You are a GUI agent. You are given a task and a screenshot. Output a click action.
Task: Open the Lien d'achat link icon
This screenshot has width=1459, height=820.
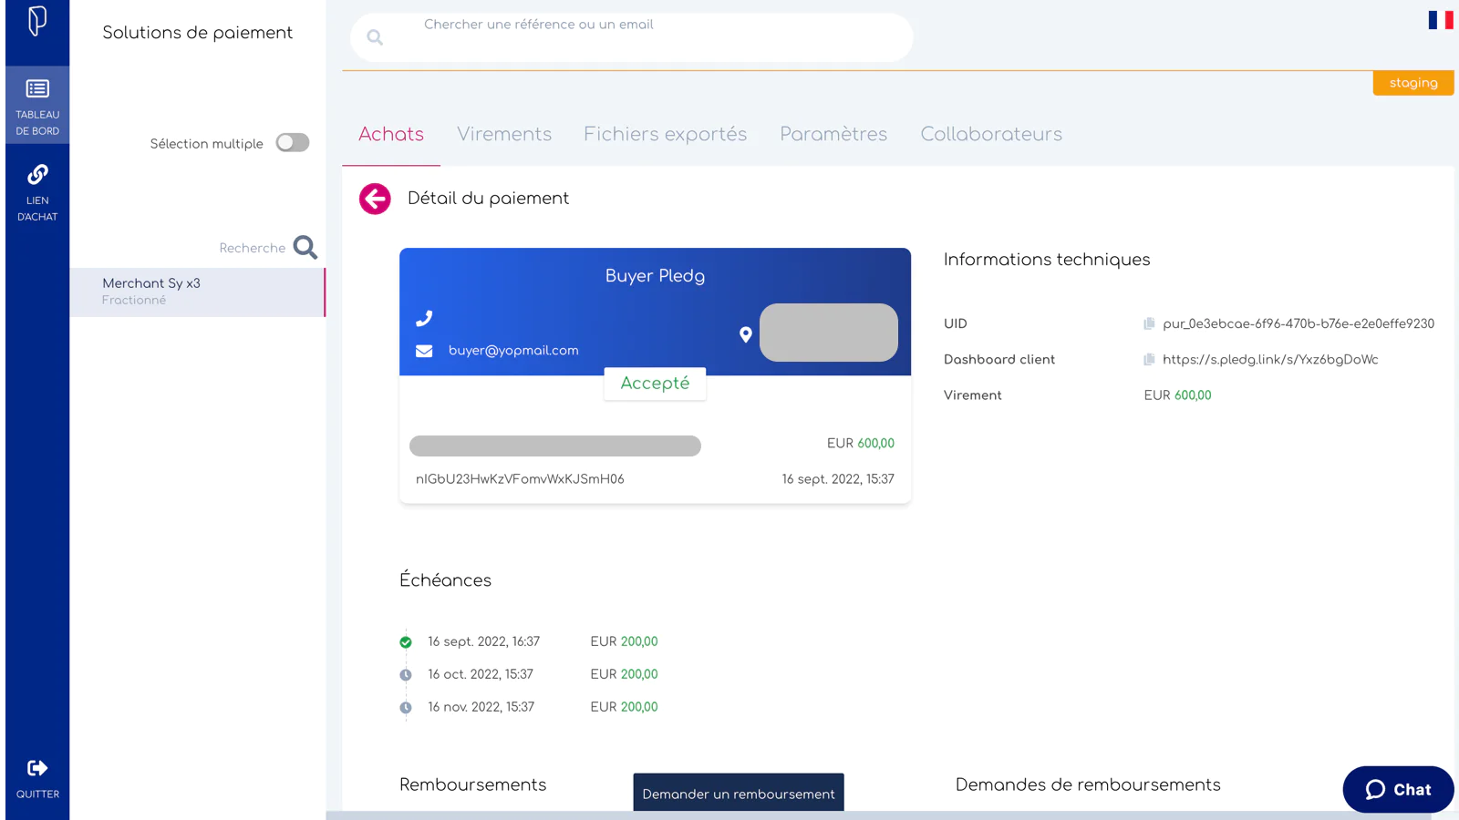point(37,175)
